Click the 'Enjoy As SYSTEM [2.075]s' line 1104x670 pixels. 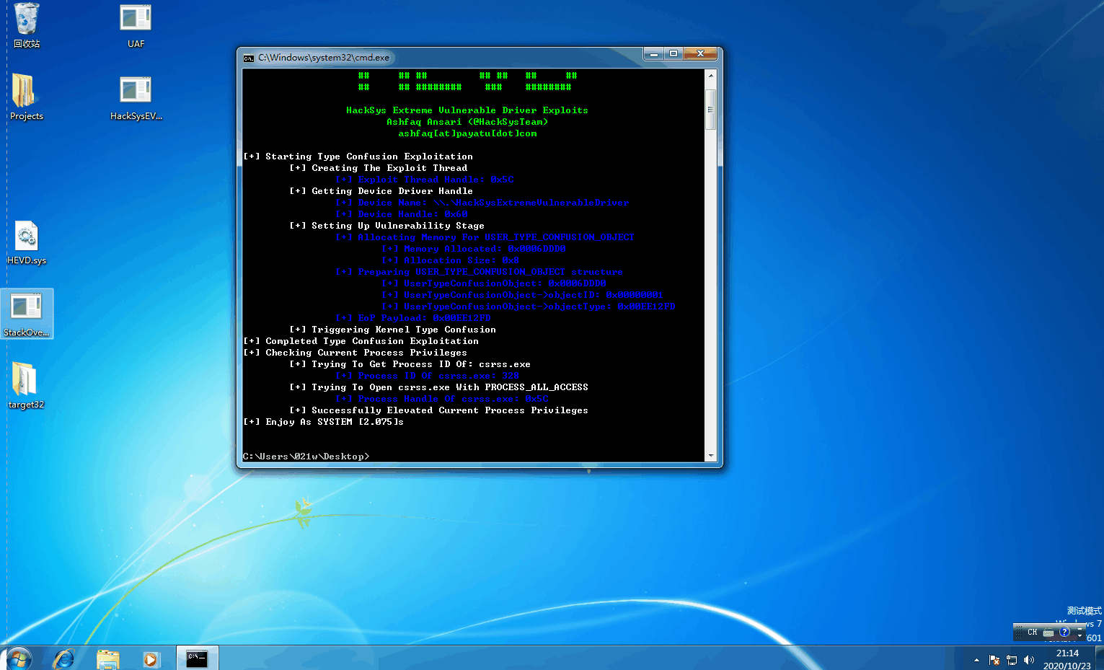(324, 422)
